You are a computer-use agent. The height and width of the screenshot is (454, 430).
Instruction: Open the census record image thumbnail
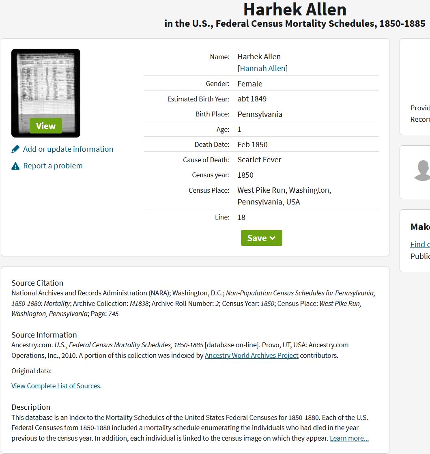(46, 93)
